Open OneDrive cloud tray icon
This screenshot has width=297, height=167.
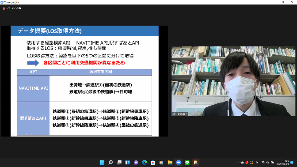242,163
